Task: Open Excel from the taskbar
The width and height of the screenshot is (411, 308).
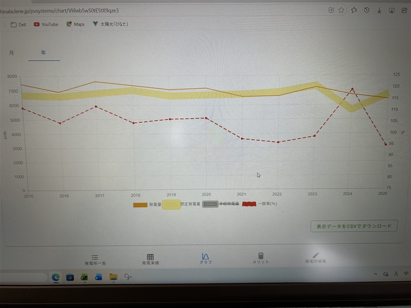Action: point(84,277)
